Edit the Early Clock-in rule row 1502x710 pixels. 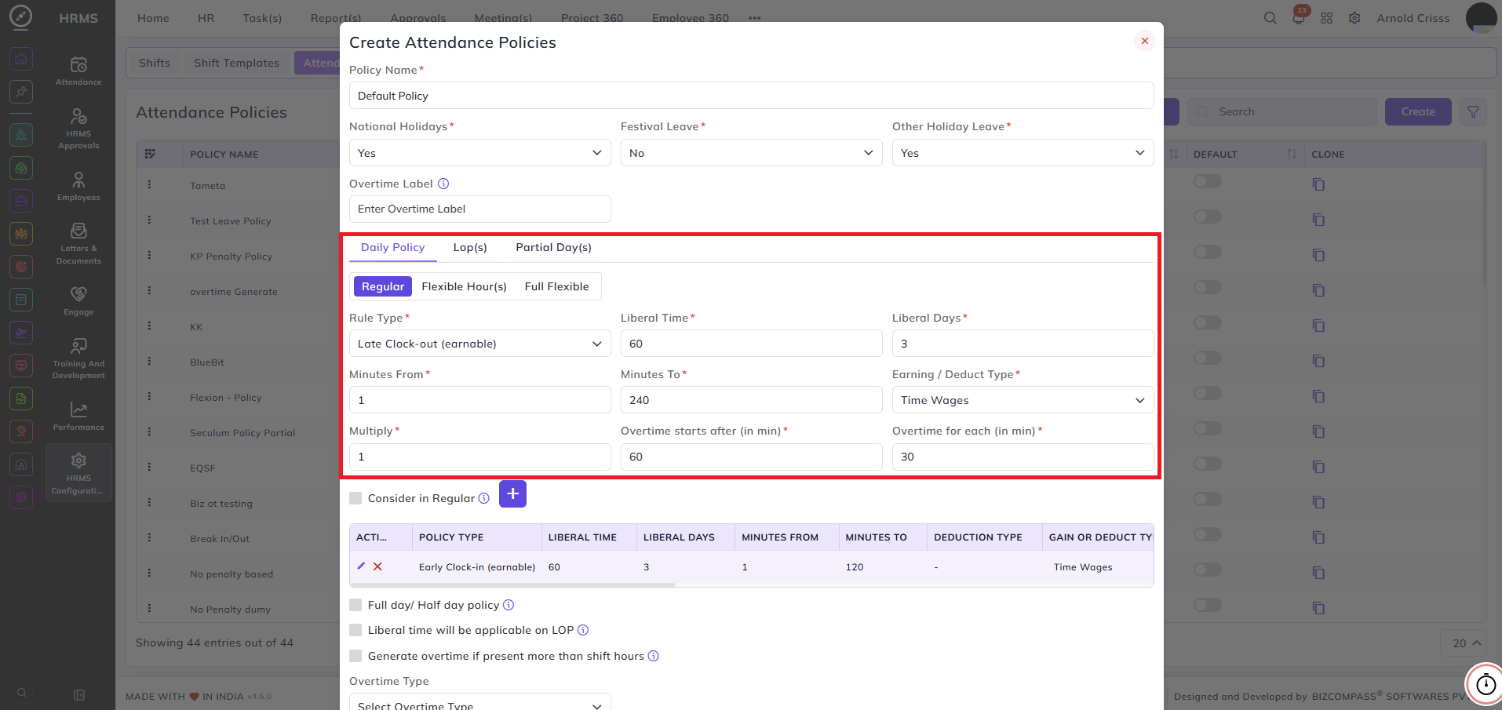point(361,566)
